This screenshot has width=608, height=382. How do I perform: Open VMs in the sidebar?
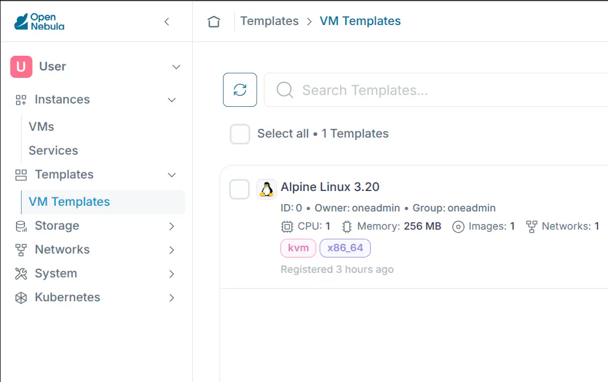point(41,127)
